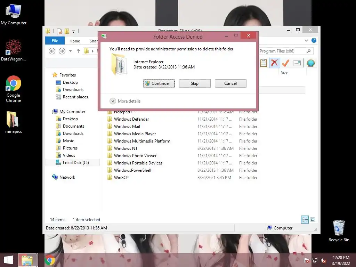Viewport: 356px width, 267px height.
Task: Open Action Center flag tray icon
Action: coord(307,260)
